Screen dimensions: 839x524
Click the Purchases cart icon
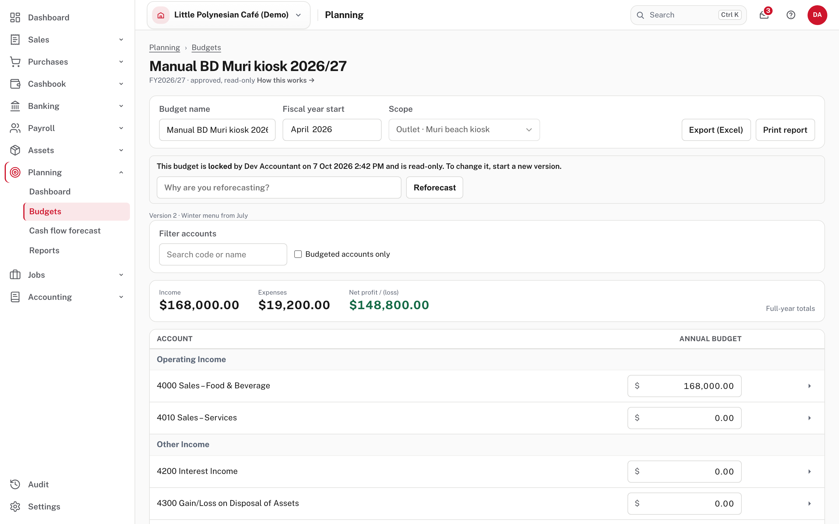pos(15,62)
